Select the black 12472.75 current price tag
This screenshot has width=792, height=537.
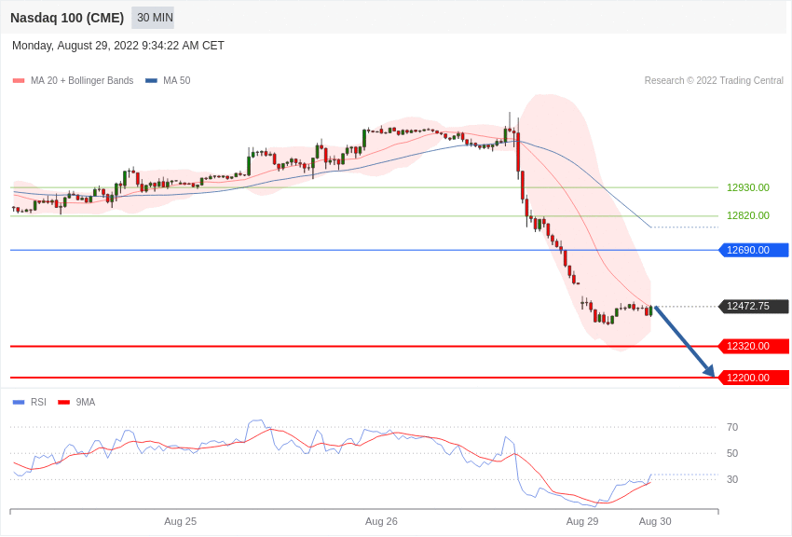pyautogui.click(x=754, y=306)
